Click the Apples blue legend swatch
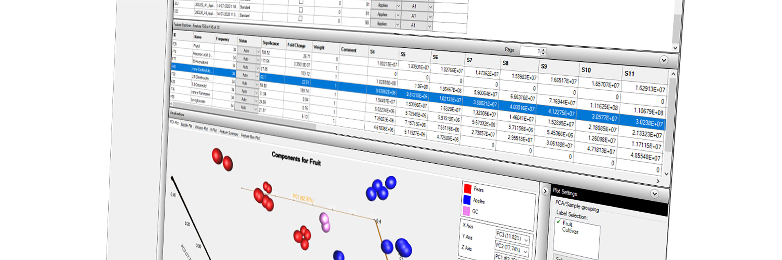The width and height of the screenshot is (782, 260). point(467,199)
